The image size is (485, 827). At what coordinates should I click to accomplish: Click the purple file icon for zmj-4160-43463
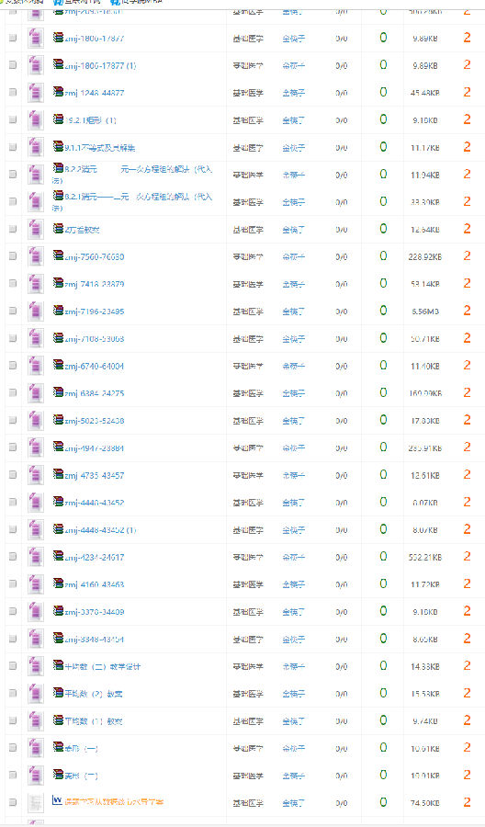coord(35,584)
